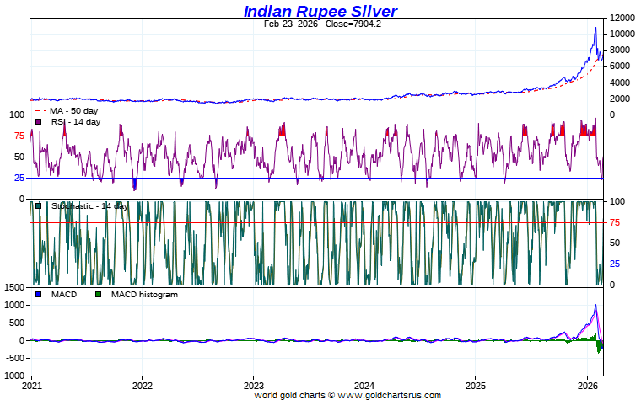Screen dimensions: 641x400
Task: Click the 2021 x-axis label
Action: [31, 386]
